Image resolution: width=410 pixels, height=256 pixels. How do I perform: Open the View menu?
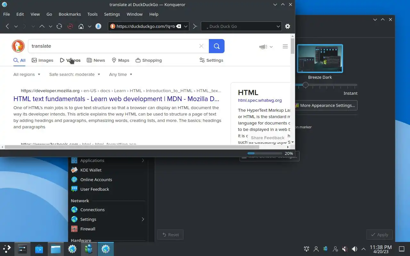click(35, 14)
